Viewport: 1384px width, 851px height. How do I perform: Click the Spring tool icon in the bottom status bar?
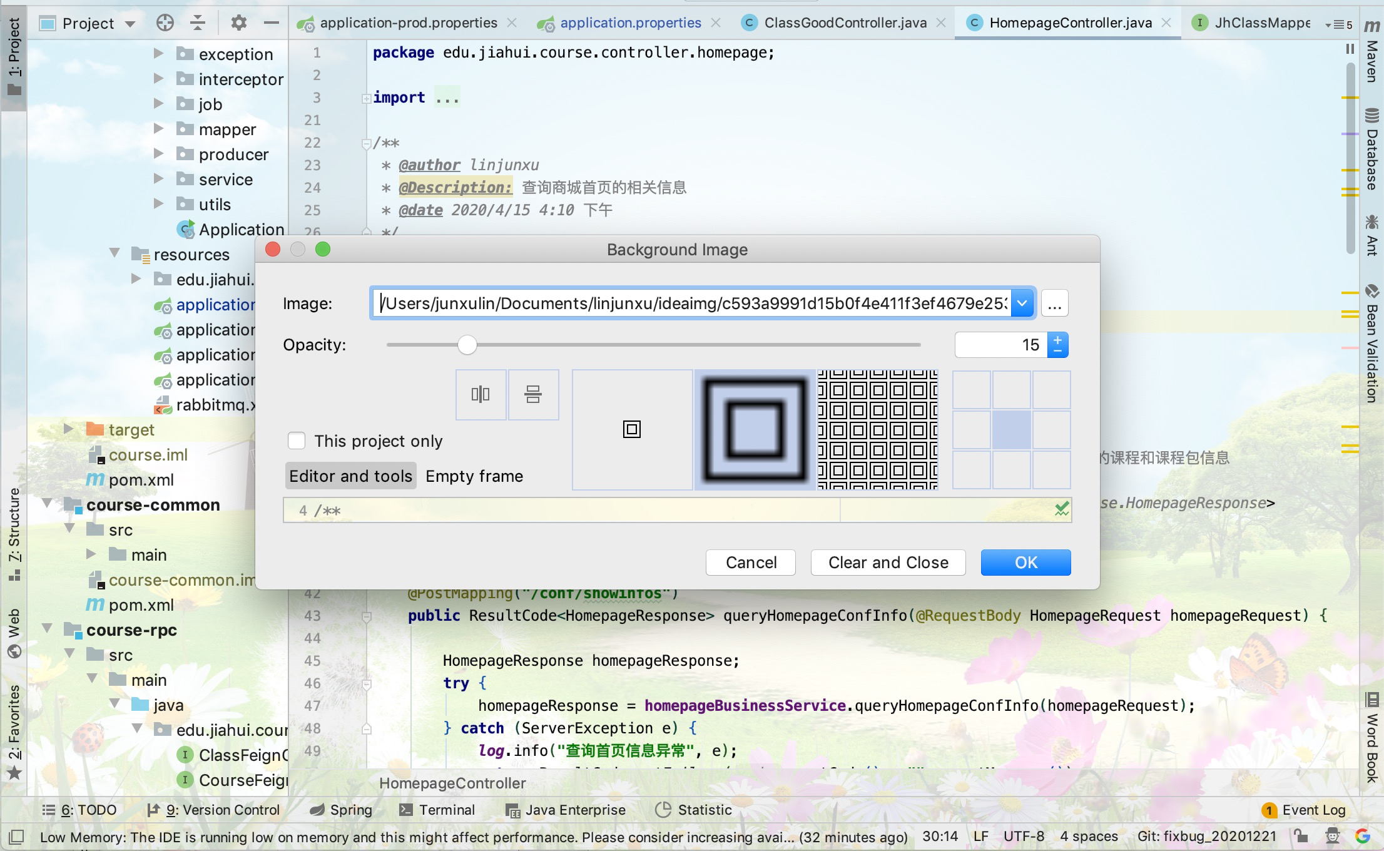[x=313, y=810]
